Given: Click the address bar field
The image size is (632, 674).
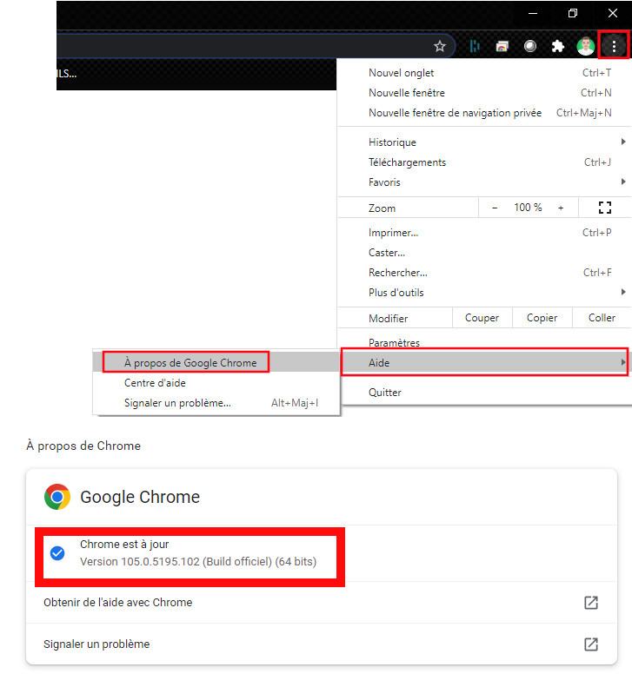Looking at the screenshot, I should [x=256, y=46].
